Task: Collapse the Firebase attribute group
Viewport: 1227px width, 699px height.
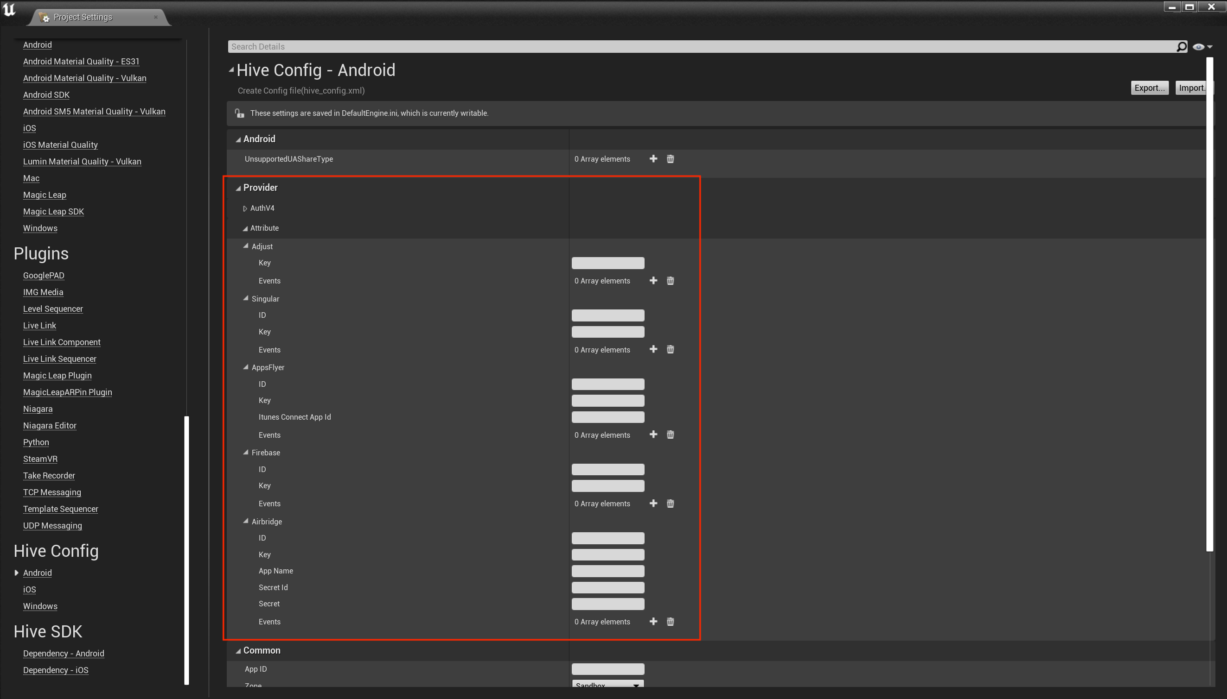Action: coord(246,452)
